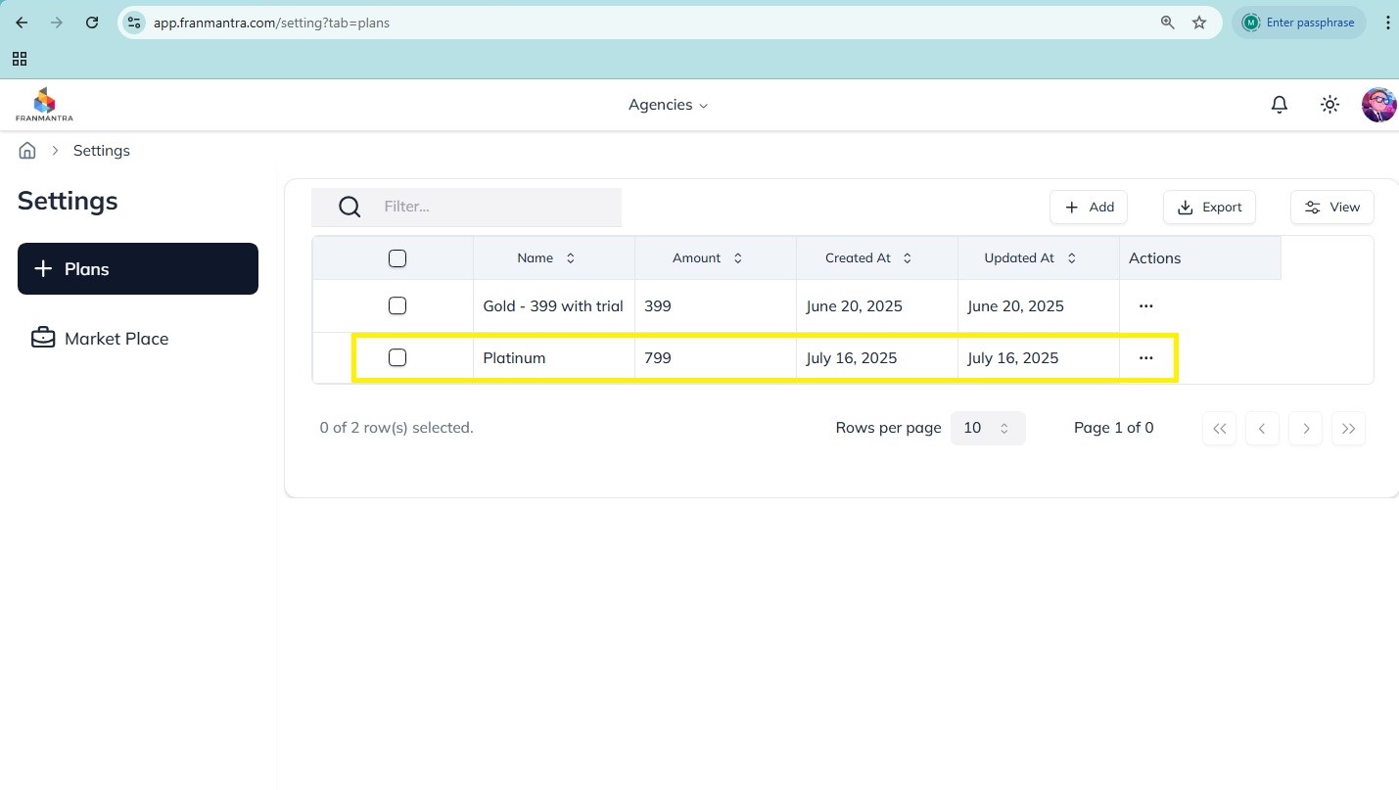Screen dimensions: 1399x790
Task: Switch to Market Place tab
Action: click(x=116, y=339)
